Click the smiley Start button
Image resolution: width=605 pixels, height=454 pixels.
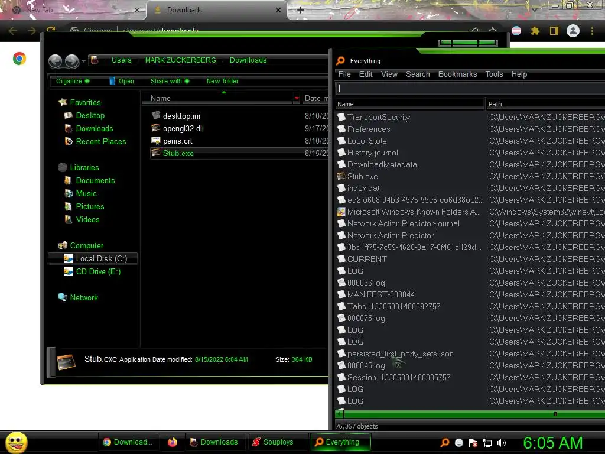click(16, 442)
